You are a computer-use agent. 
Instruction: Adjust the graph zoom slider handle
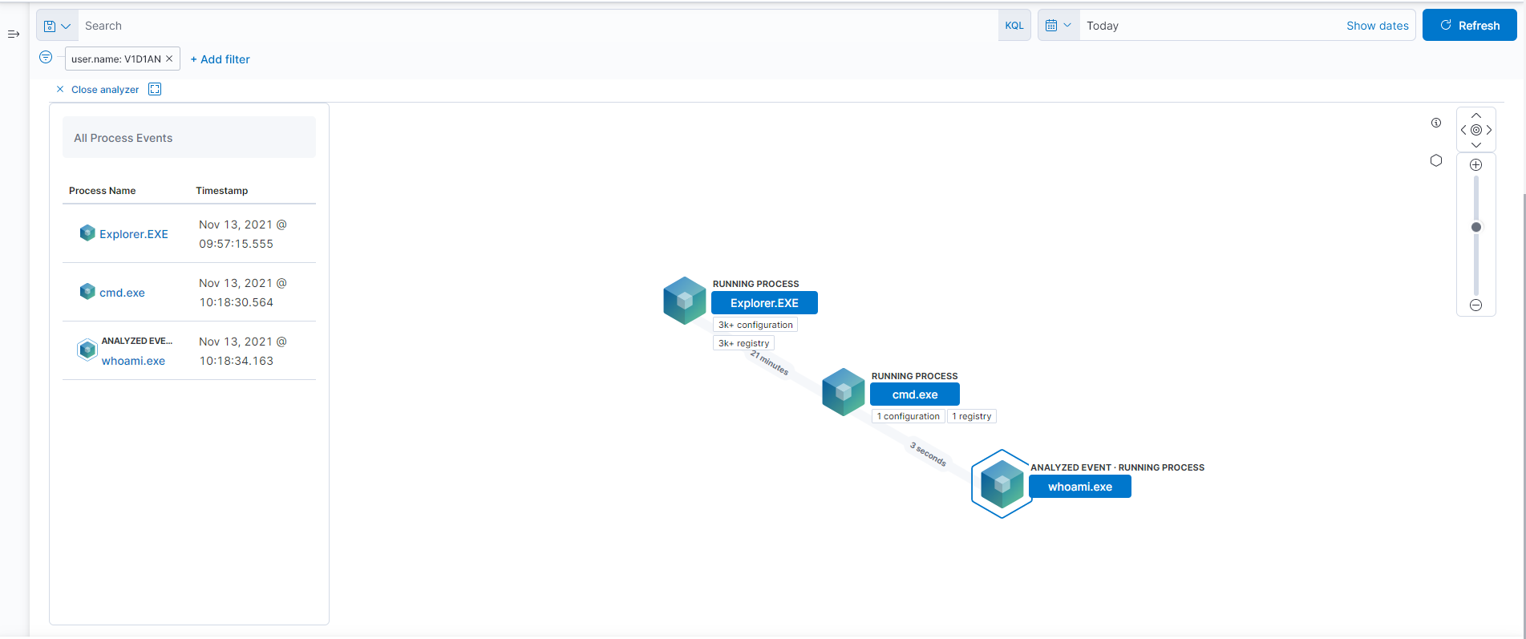coord(1476,227)
